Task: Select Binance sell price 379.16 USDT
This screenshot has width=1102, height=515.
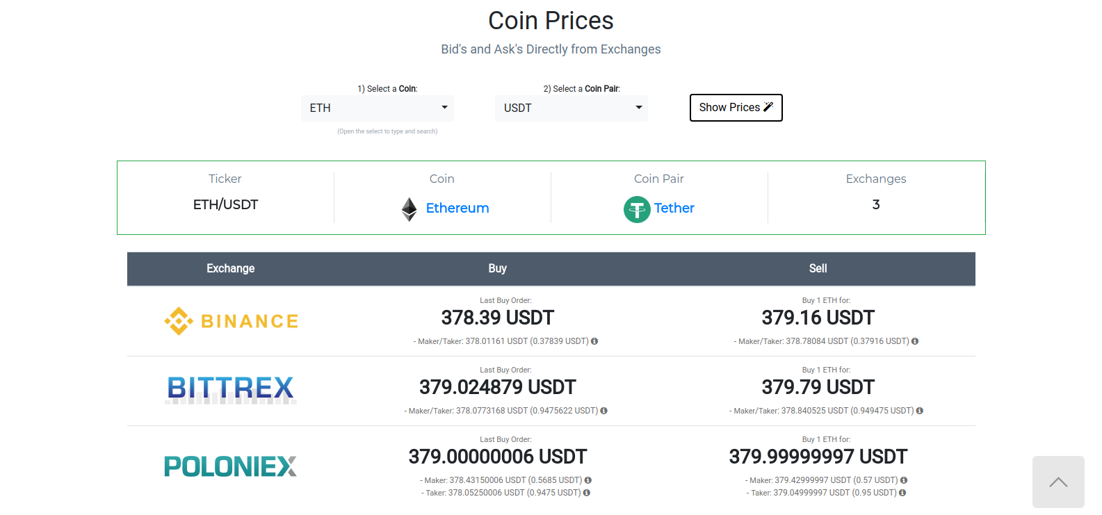Action: (818, 318)
